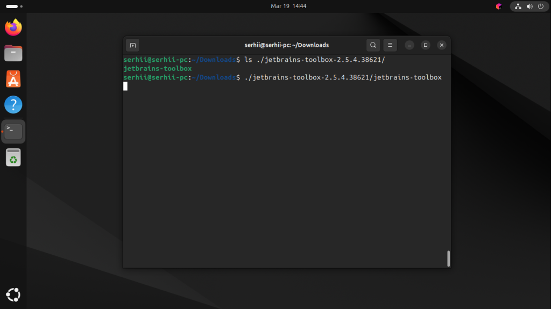Open the Help icon in dock
This screenshot has width=551, height=309.
[13, 105]
